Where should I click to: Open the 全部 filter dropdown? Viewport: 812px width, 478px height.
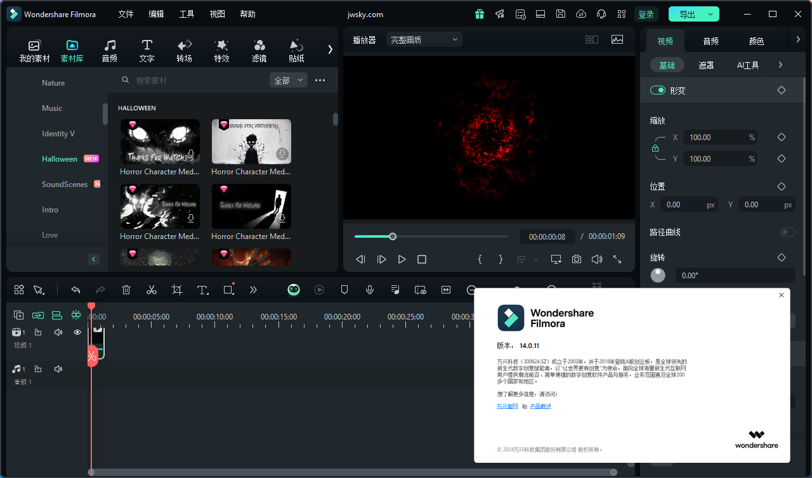[288, 81]
